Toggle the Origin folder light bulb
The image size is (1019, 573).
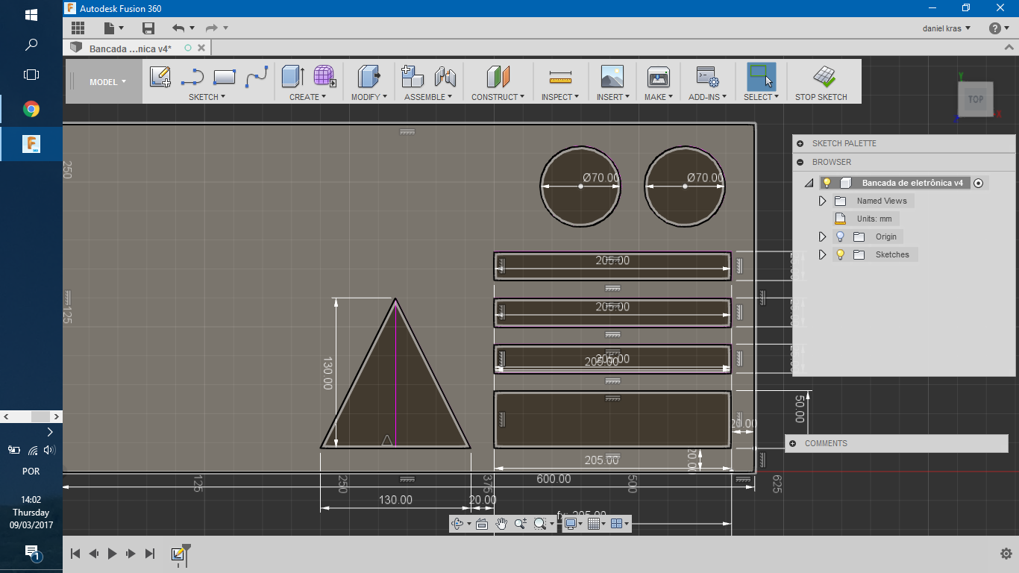(x=840, y=237)
